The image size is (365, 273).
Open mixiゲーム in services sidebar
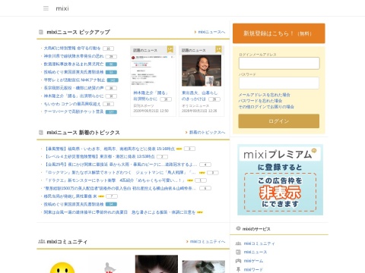point(253,261)
